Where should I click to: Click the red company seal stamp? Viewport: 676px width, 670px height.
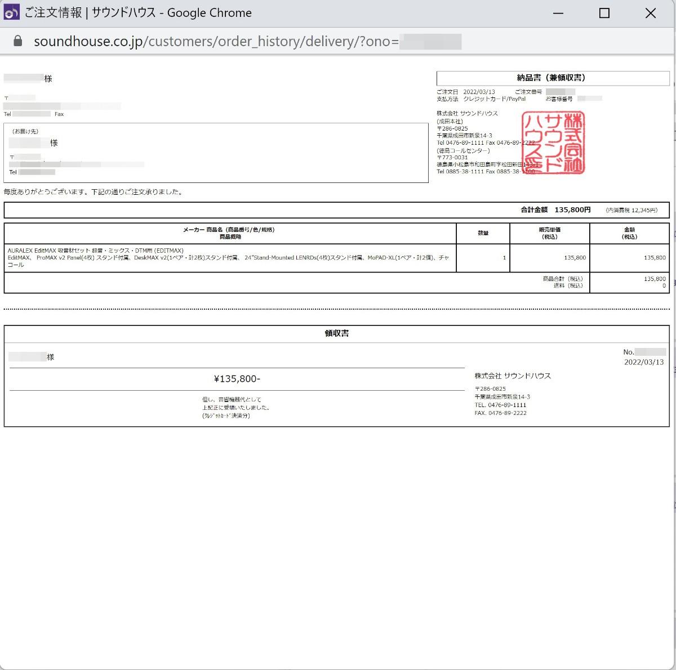pos(553,142)
